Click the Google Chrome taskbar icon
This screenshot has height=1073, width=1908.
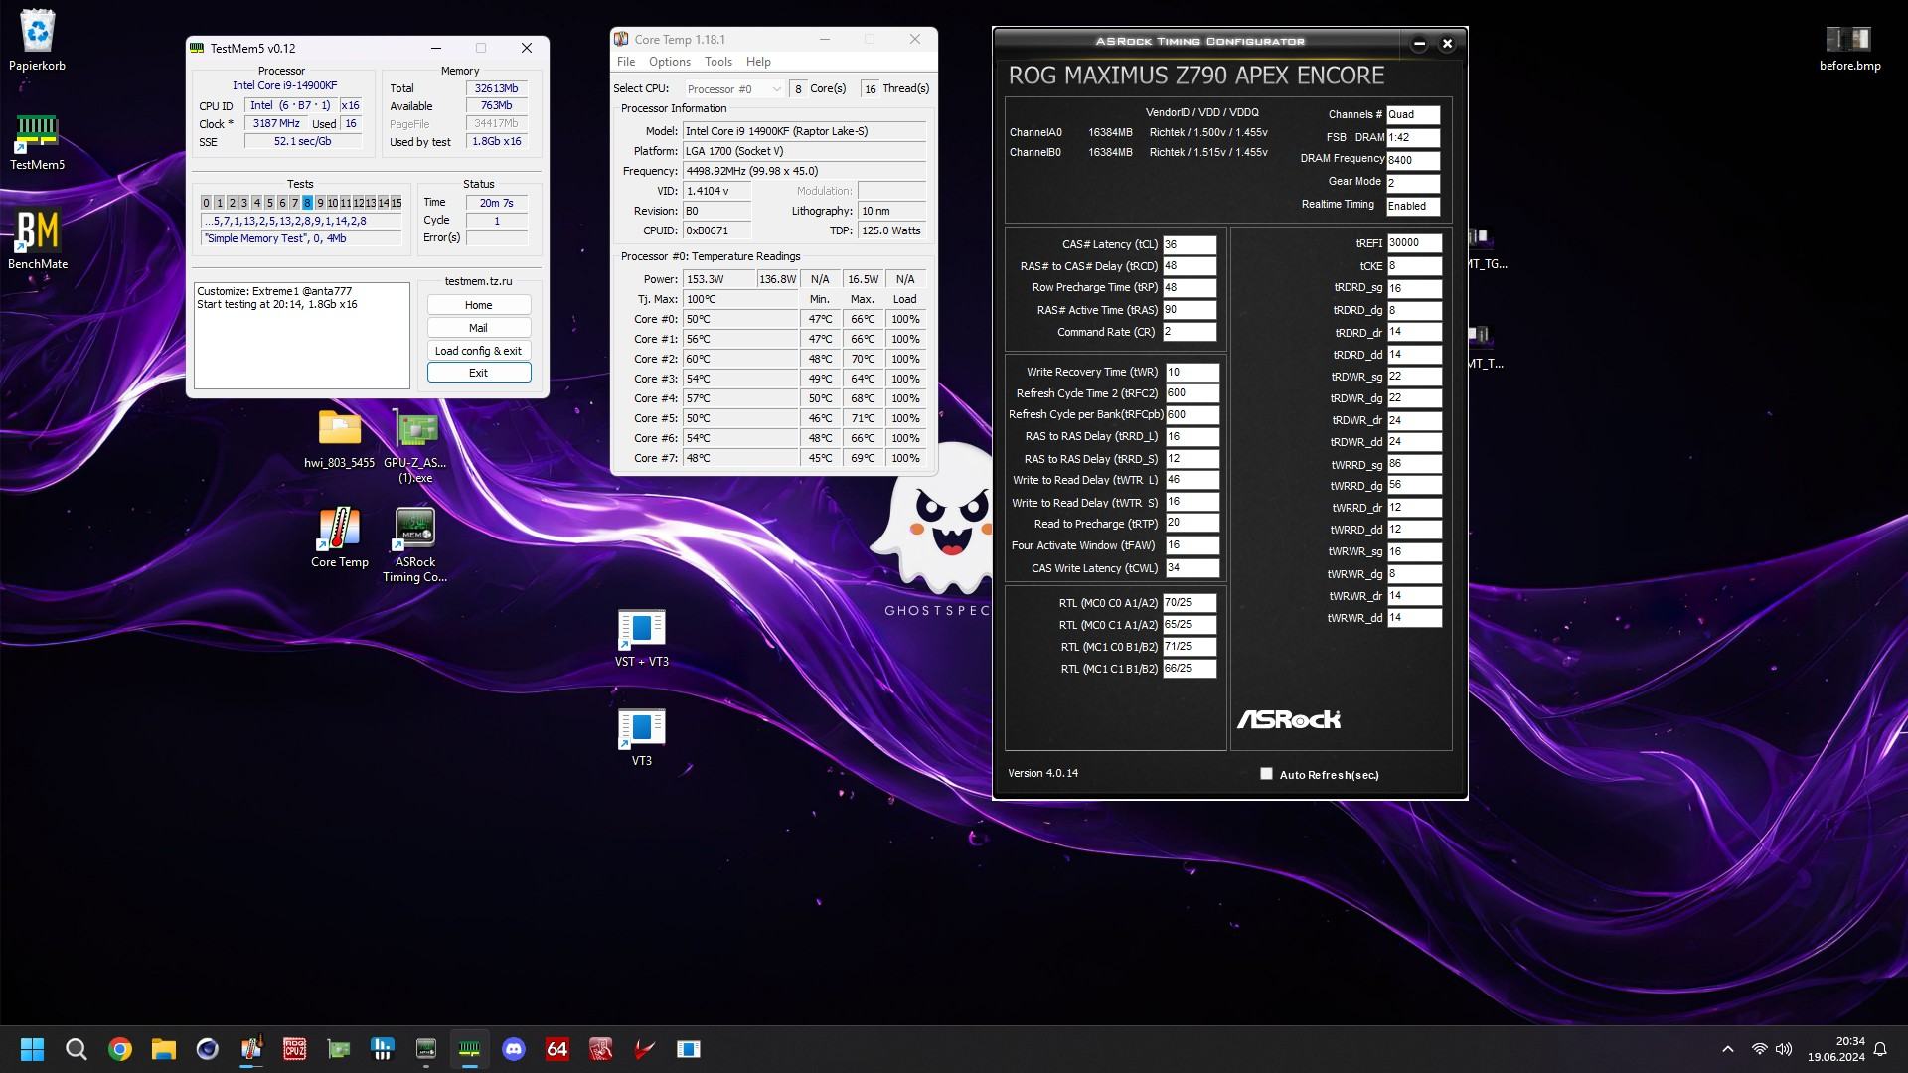coord(120,1049)
